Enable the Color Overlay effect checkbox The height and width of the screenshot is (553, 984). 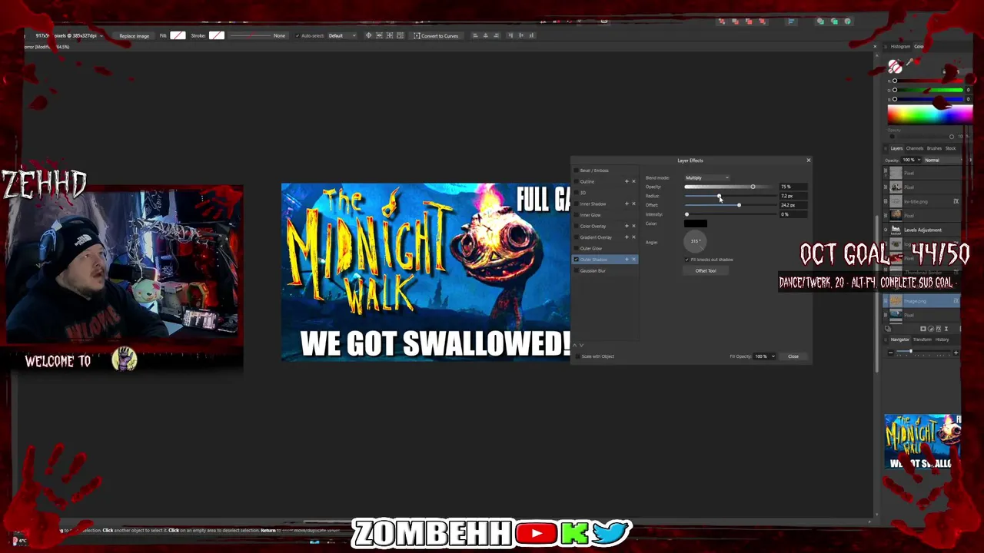pos(576,226)
